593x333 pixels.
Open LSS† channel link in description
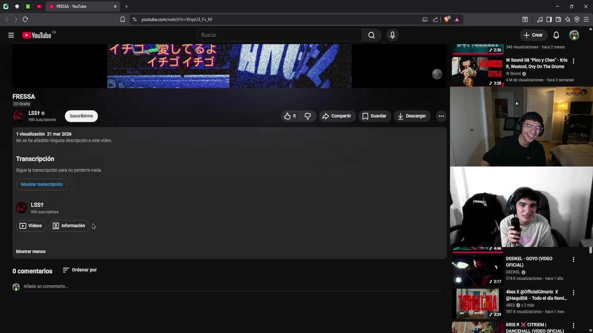pos(37,205)
